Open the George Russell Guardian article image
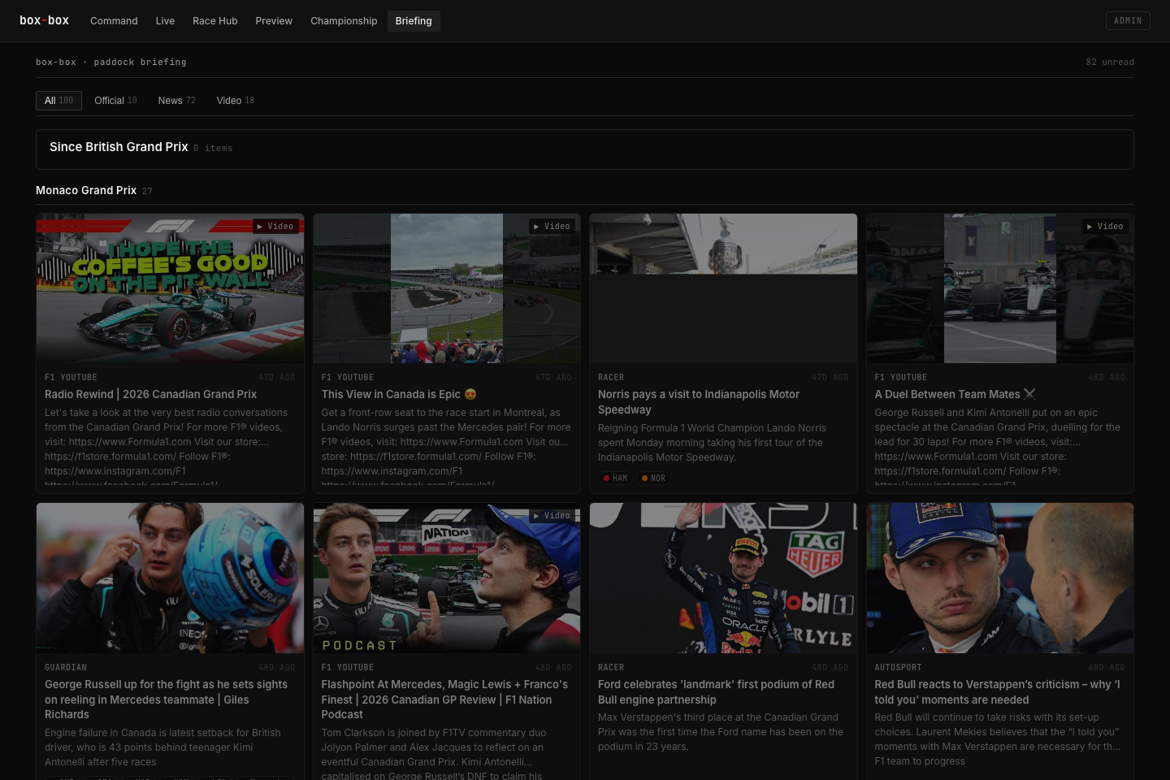This screenshot has height=780, width=1170. 170,578
